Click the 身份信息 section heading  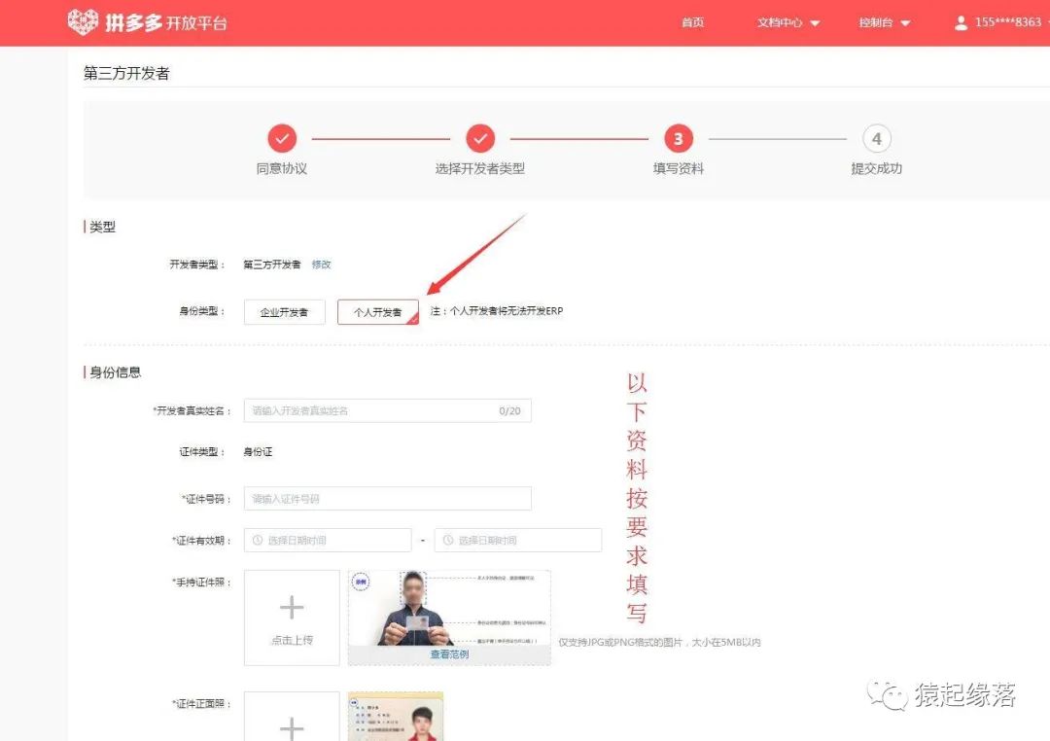pyautogui.click(x=115, y=372)
